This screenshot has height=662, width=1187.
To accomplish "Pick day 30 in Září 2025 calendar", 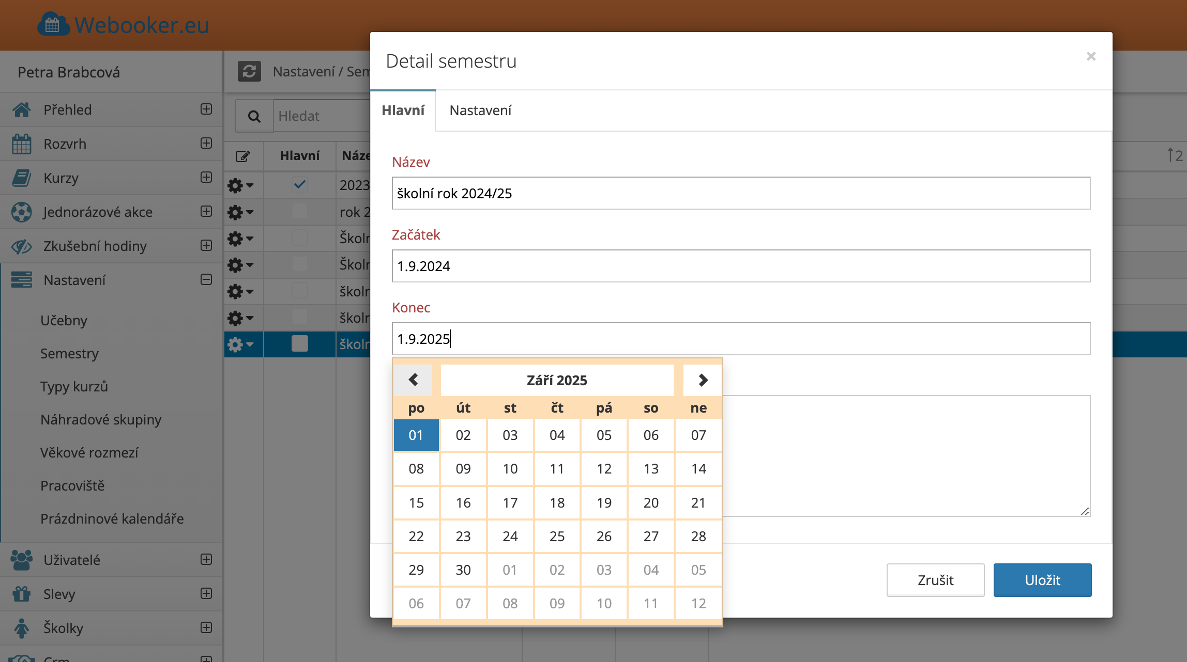I will pos(463,570).
